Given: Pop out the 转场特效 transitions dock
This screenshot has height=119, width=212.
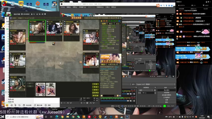Looking at the screenshot, I should click(x=155, y=88).
